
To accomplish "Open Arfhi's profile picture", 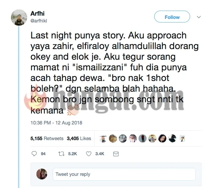I will tap(19, 17).
